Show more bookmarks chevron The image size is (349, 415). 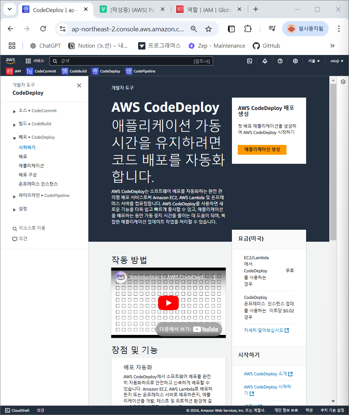(x=332, y=46)
